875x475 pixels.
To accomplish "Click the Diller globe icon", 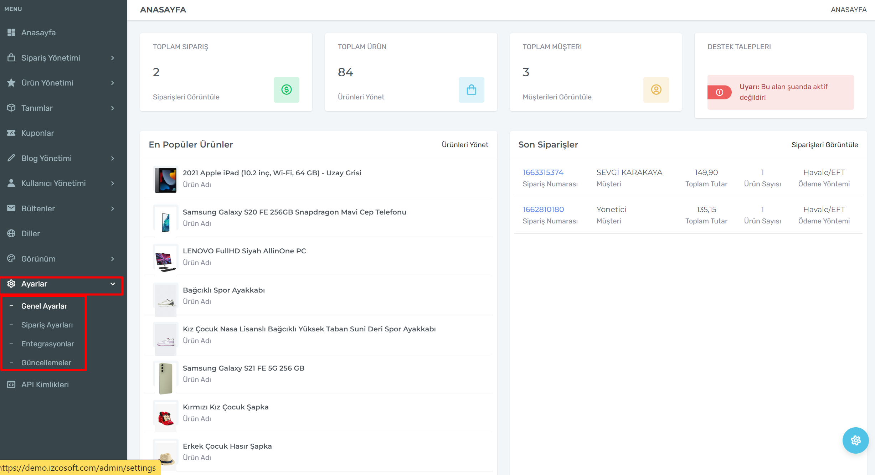I will tap(11, 233).
